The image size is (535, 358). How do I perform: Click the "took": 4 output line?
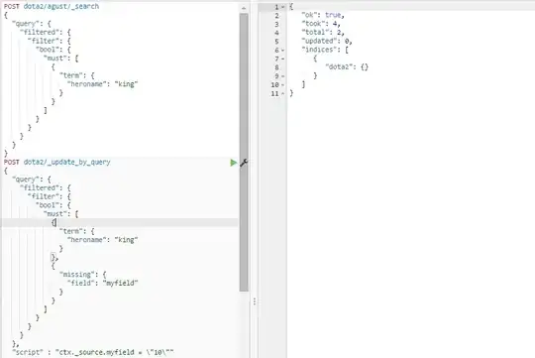(x=321, y=24)
